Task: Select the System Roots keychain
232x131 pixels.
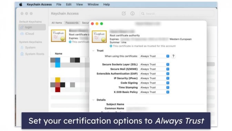Action: 32,54
